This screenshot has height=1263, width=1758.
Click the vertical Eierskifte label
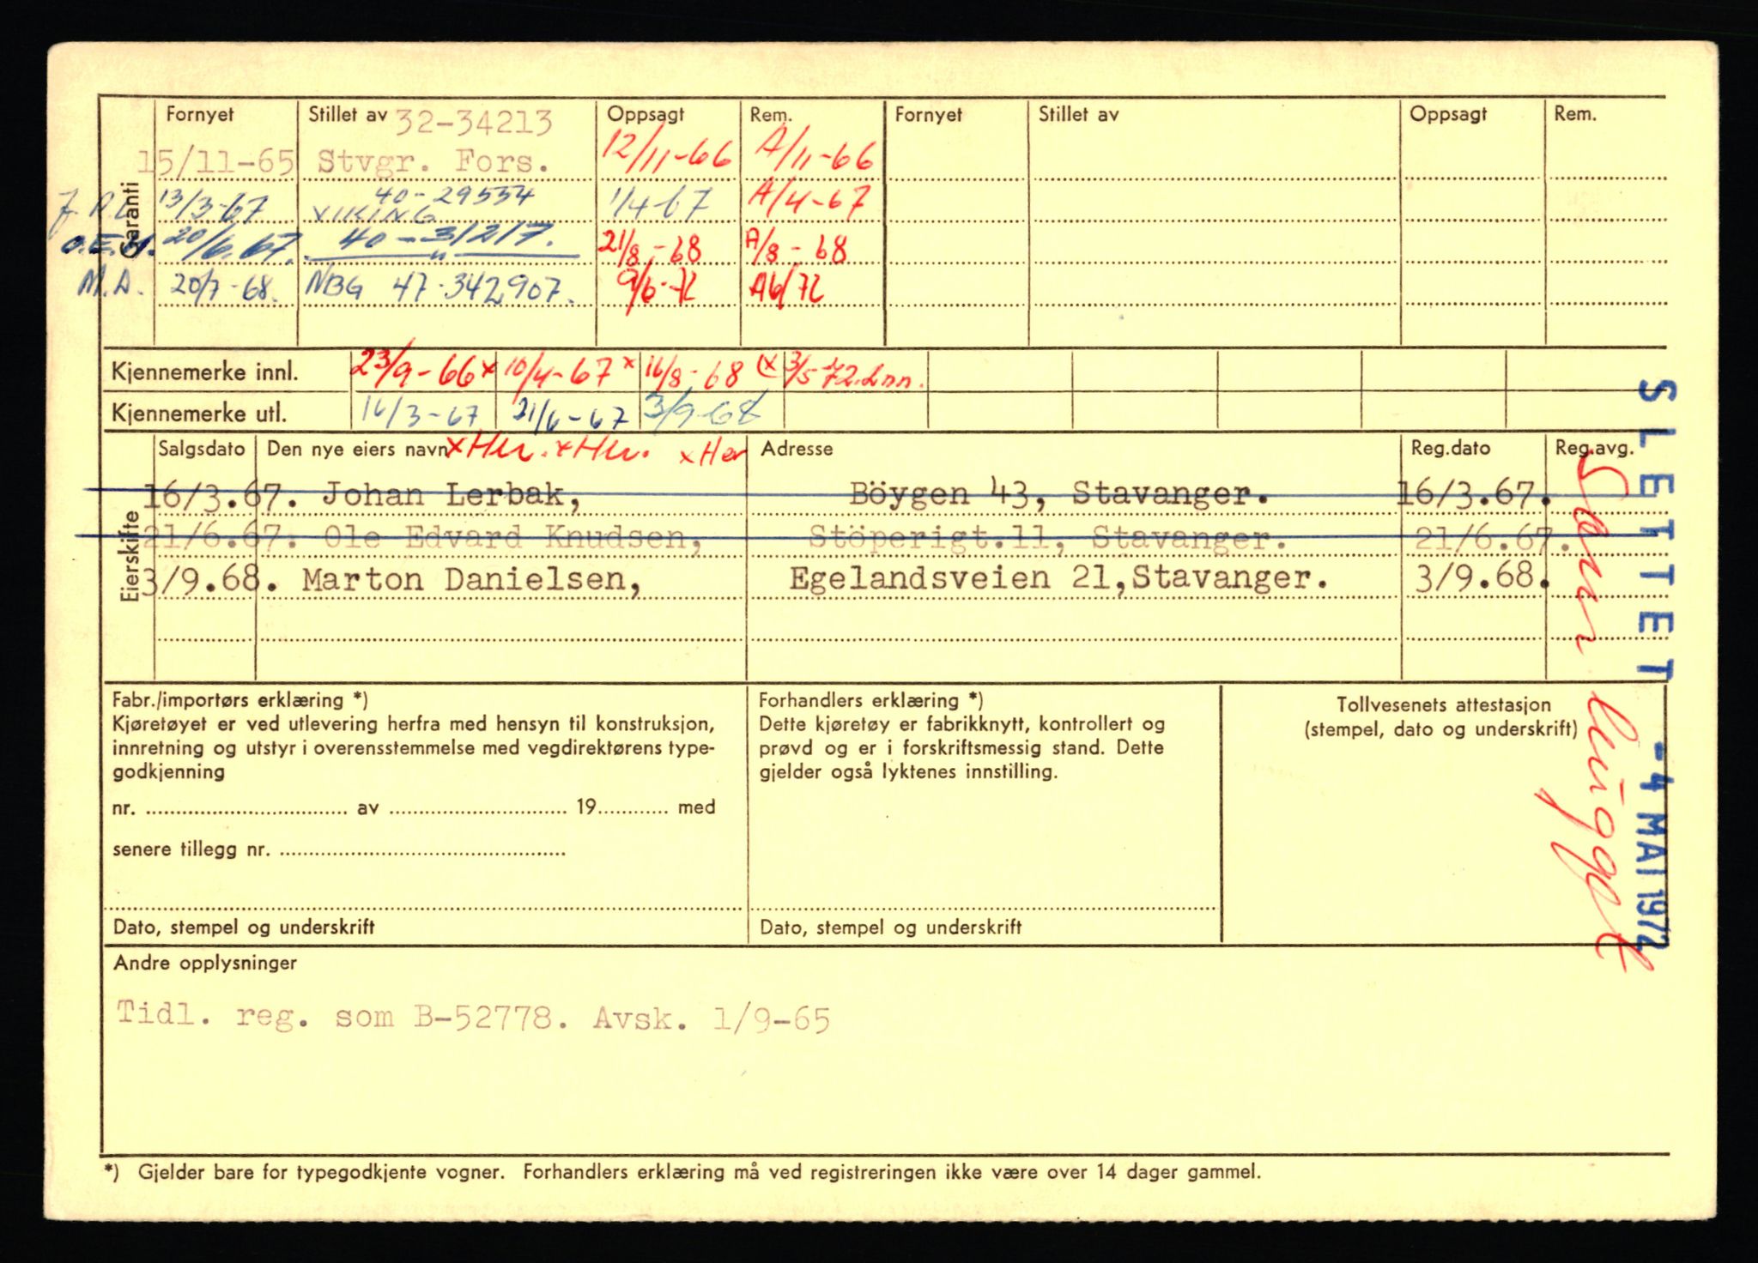click(130, 557)
